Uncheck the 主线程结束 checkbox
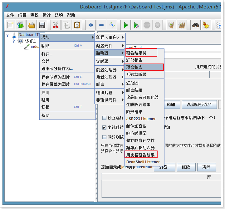This screenshot has width=225, height=209. pos(104,127)
